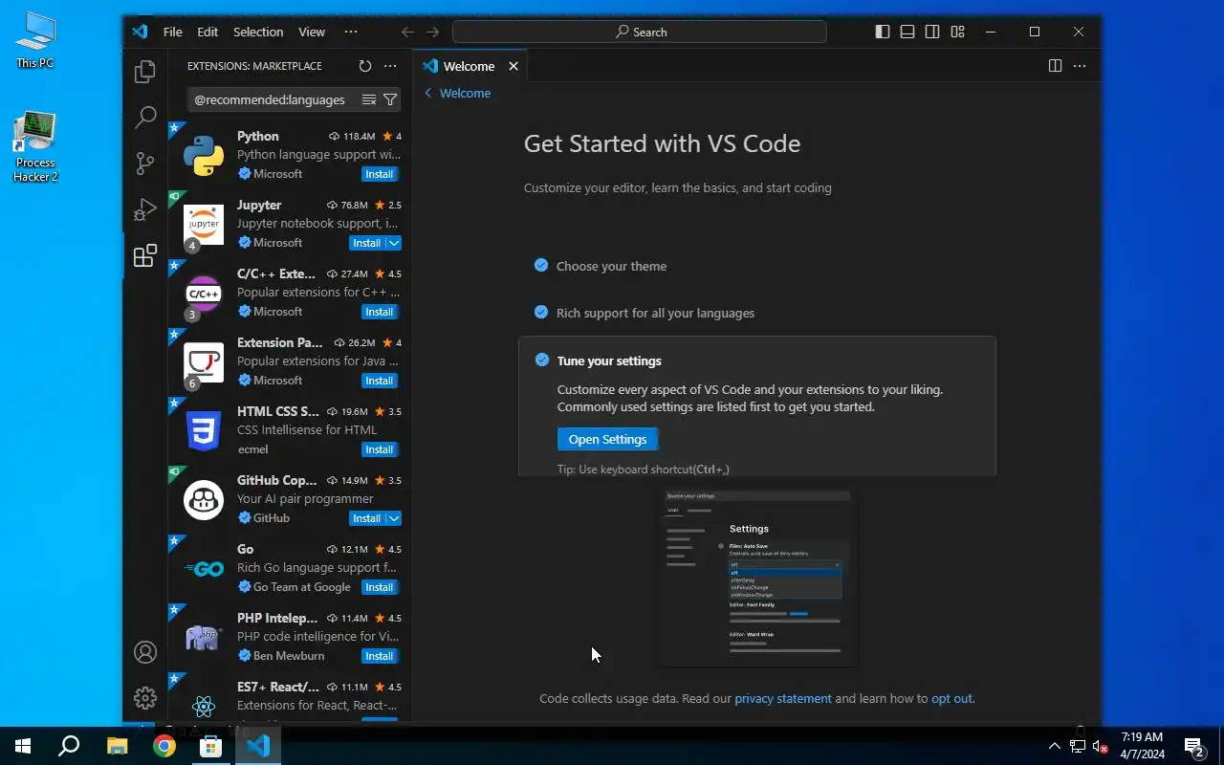Expand GitHub Copilot Install dropdown arrow

[394, 518]
